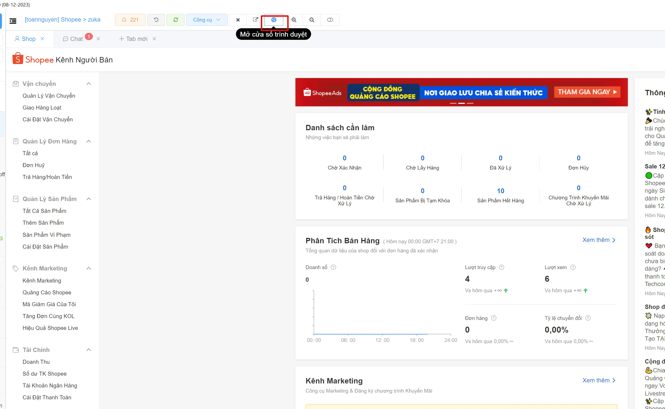Open Mã Giảm Giá Của Tôi
The image size is (665, 409).
[49, 304]
